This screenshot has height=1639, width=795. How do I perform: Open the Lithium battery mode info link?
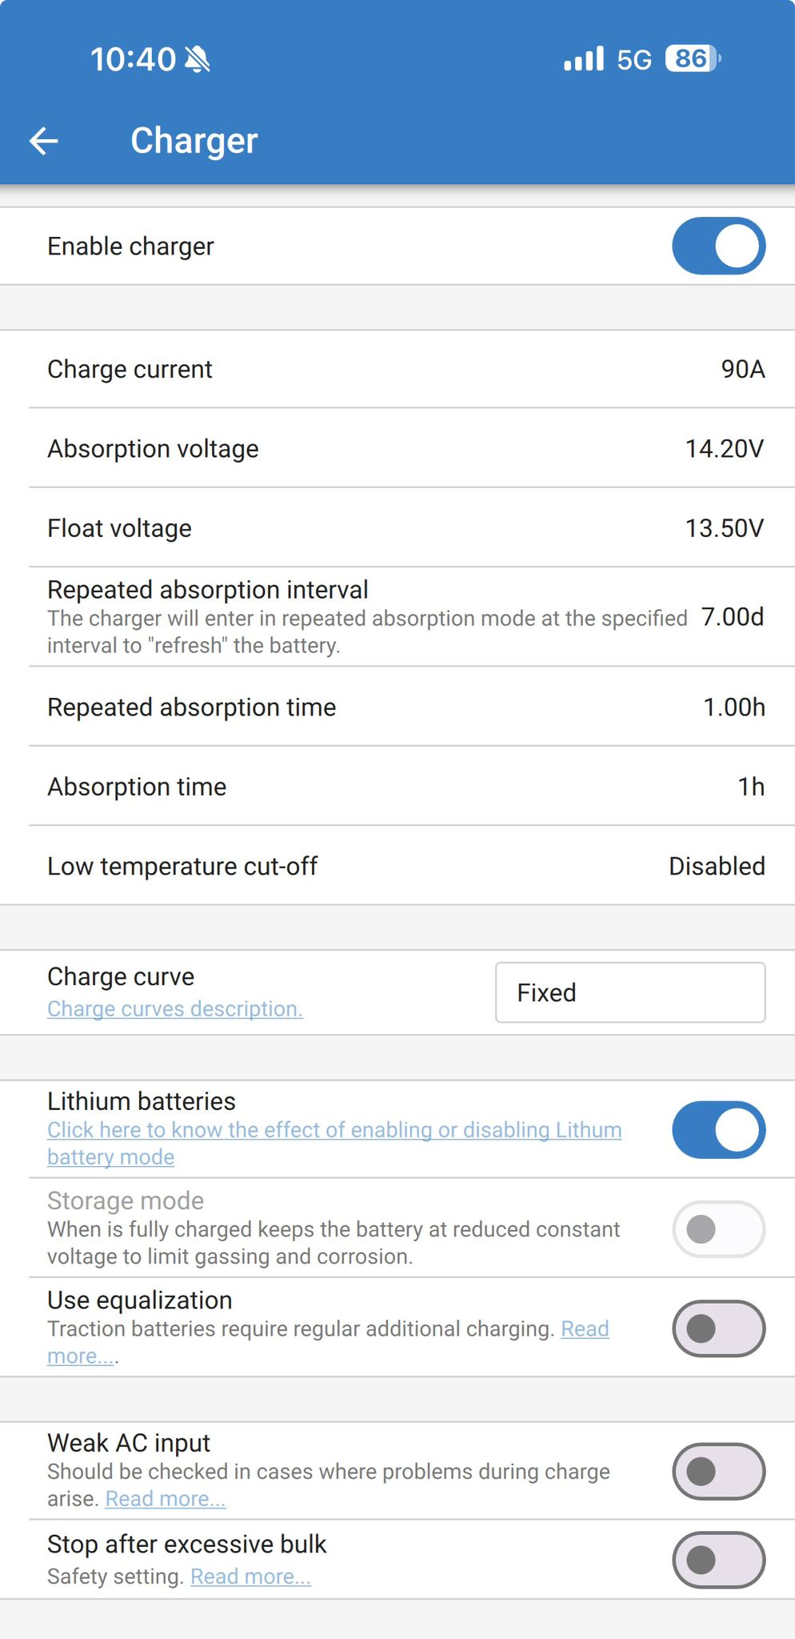334,1131
